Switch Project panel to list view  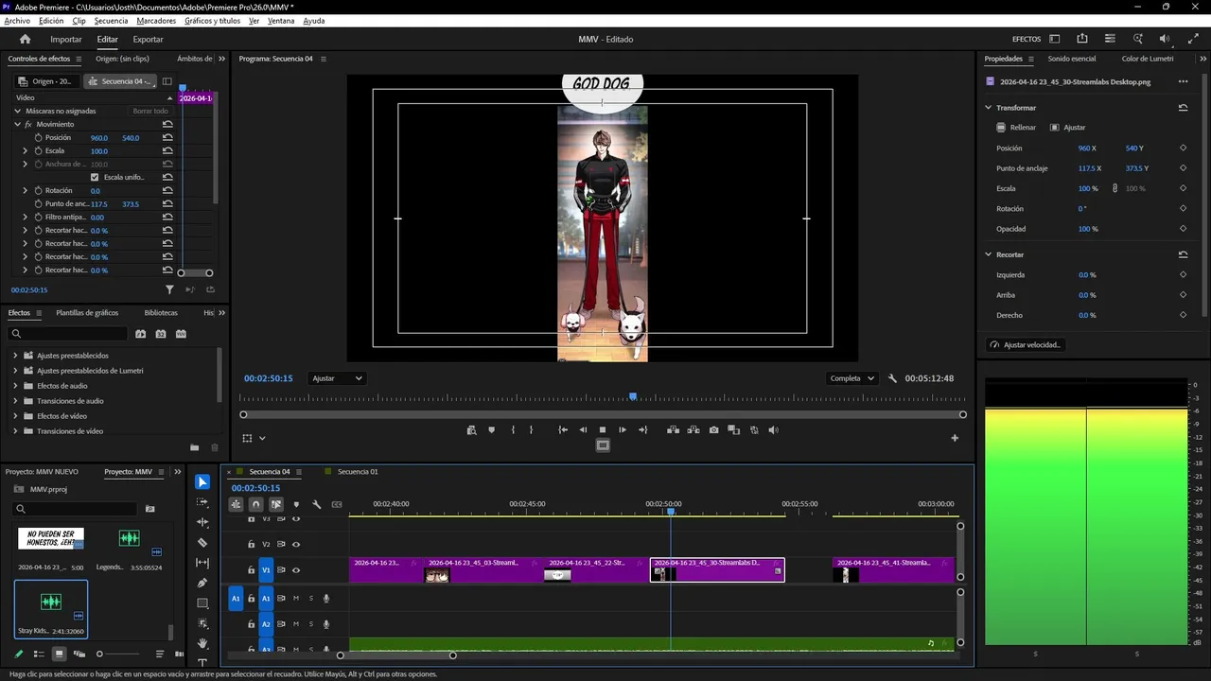39,654
